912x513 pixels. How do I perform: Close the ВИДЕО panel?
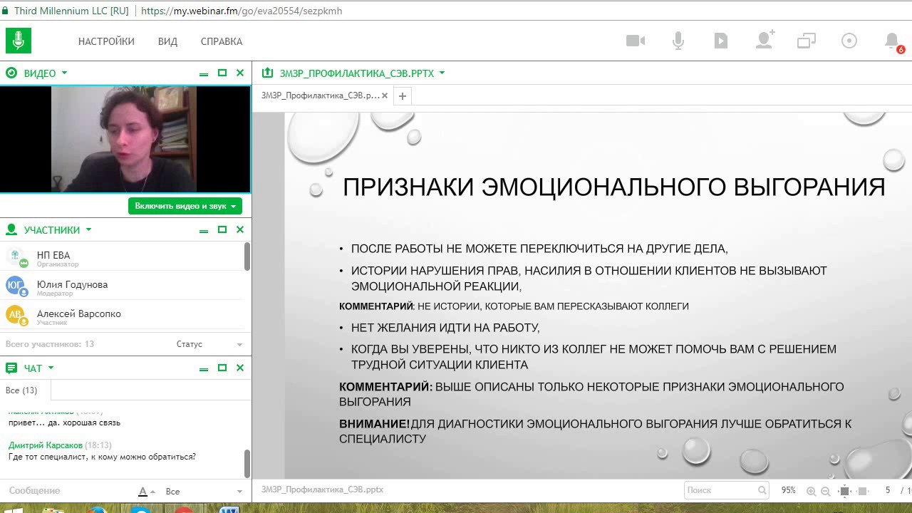[x=240, y=73]
